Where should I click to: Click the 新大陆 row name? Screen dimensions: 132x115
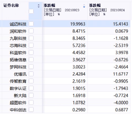click(x=20, y=96)
